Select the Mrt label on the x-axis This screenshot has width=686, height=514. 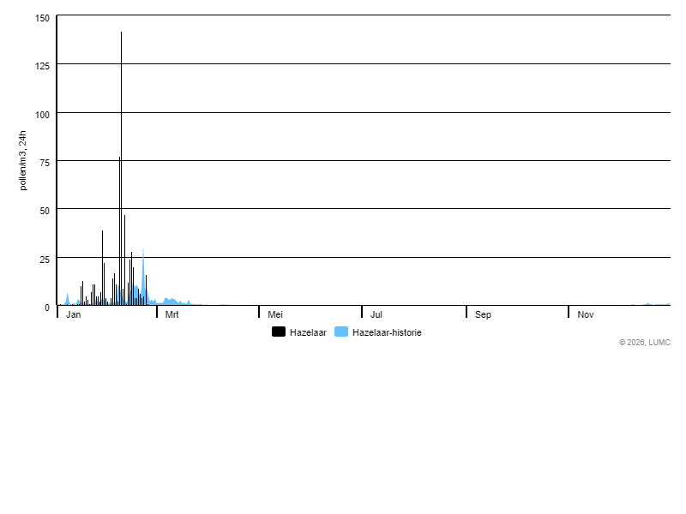coord(171,315)
